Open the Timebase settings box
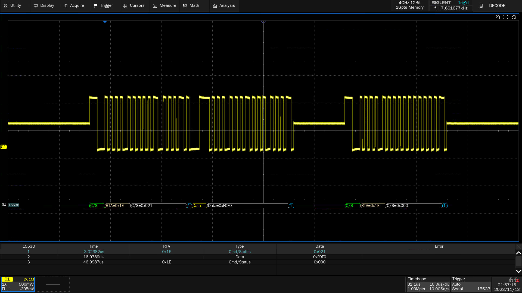This screenshot has height=293, width=522. coord(428,284)
